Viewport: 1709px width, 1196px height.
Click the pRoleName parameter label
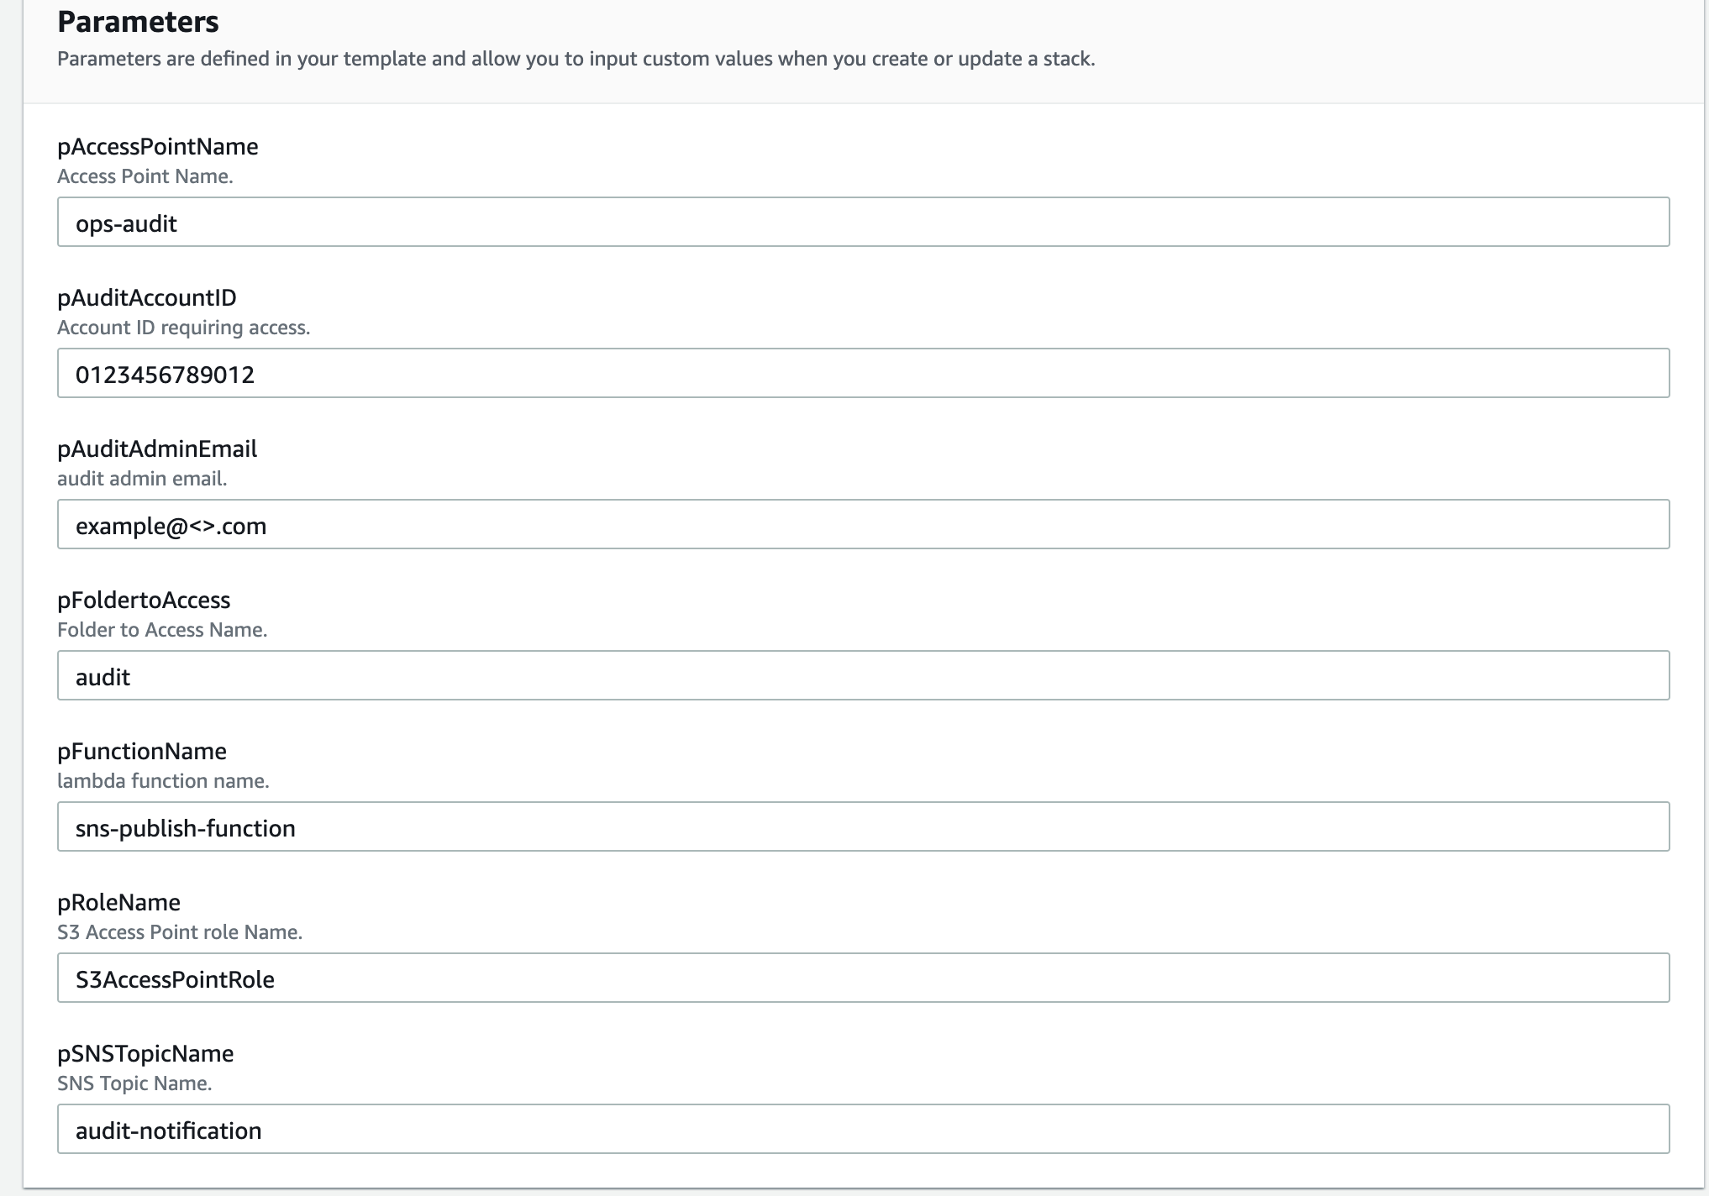pos(118,902)
